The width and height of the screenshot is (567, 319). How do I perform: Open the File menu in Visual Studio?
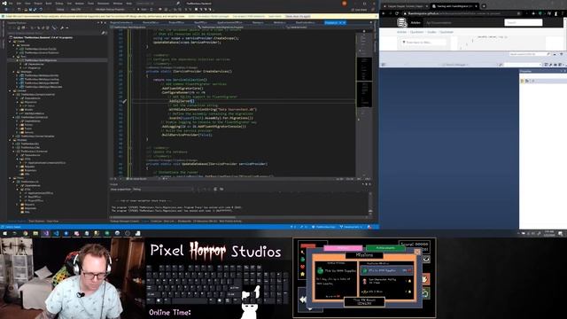[x=11, y=4]
